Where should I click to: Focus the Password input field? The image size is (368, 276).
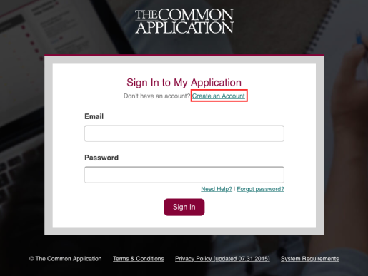[x=184, y=175]
